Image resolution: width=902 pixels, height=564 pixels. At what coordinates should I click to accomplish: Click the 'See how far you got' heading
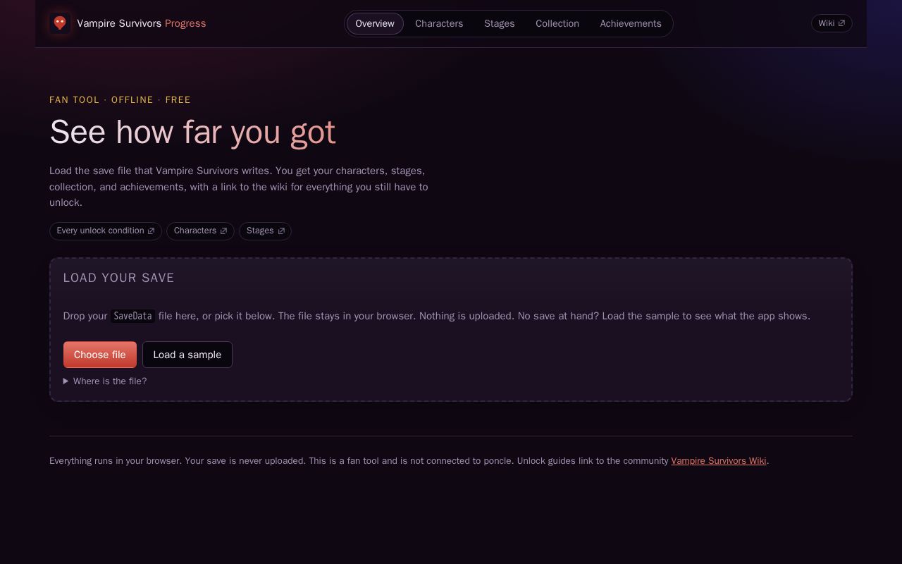click(192, 132)
